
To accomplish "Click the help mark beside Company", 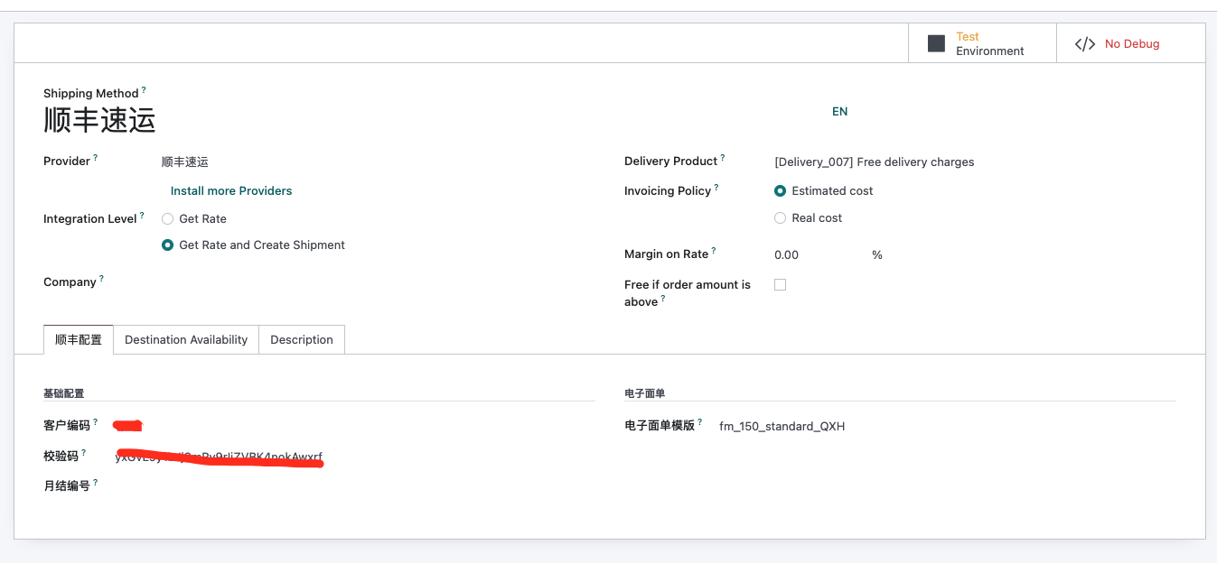I will click(101, 279).
